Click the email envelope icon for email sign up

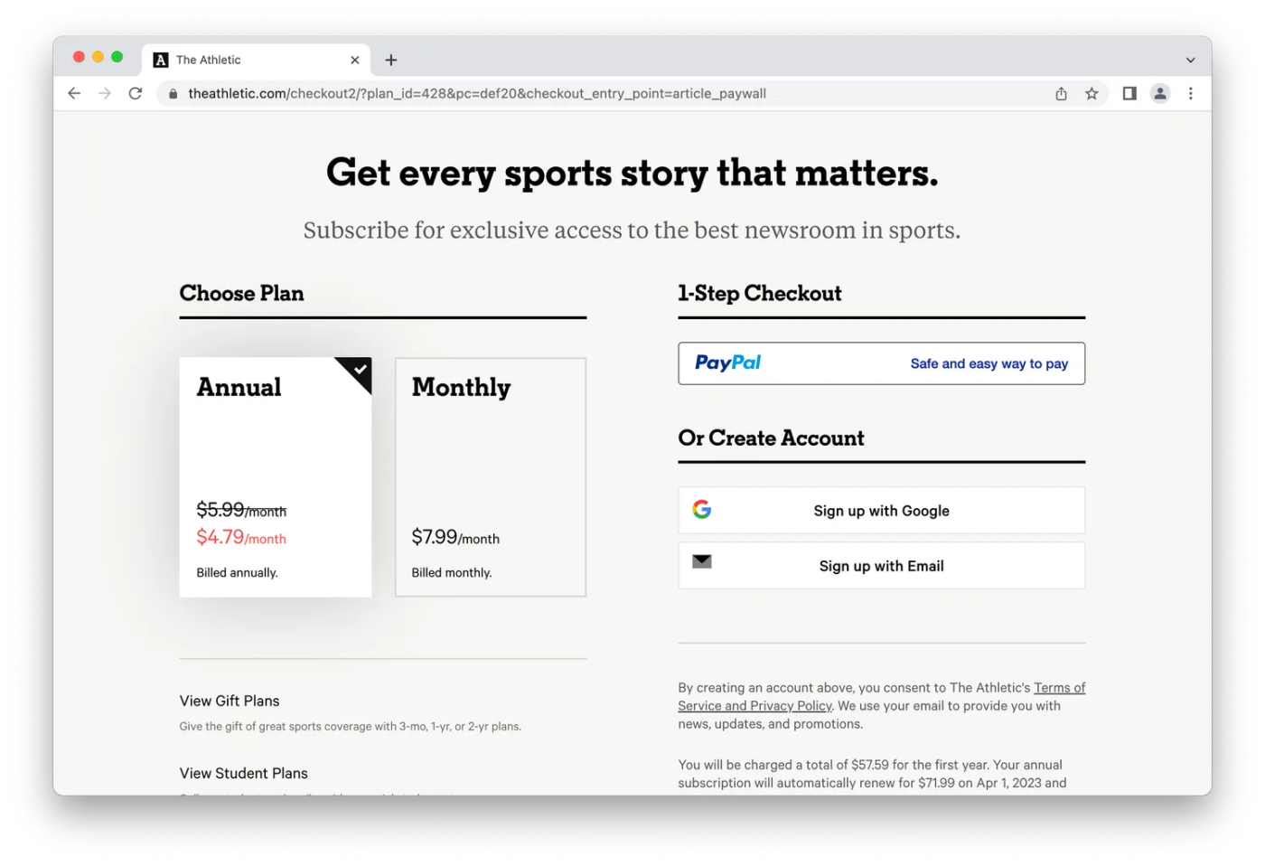[701, 560]
